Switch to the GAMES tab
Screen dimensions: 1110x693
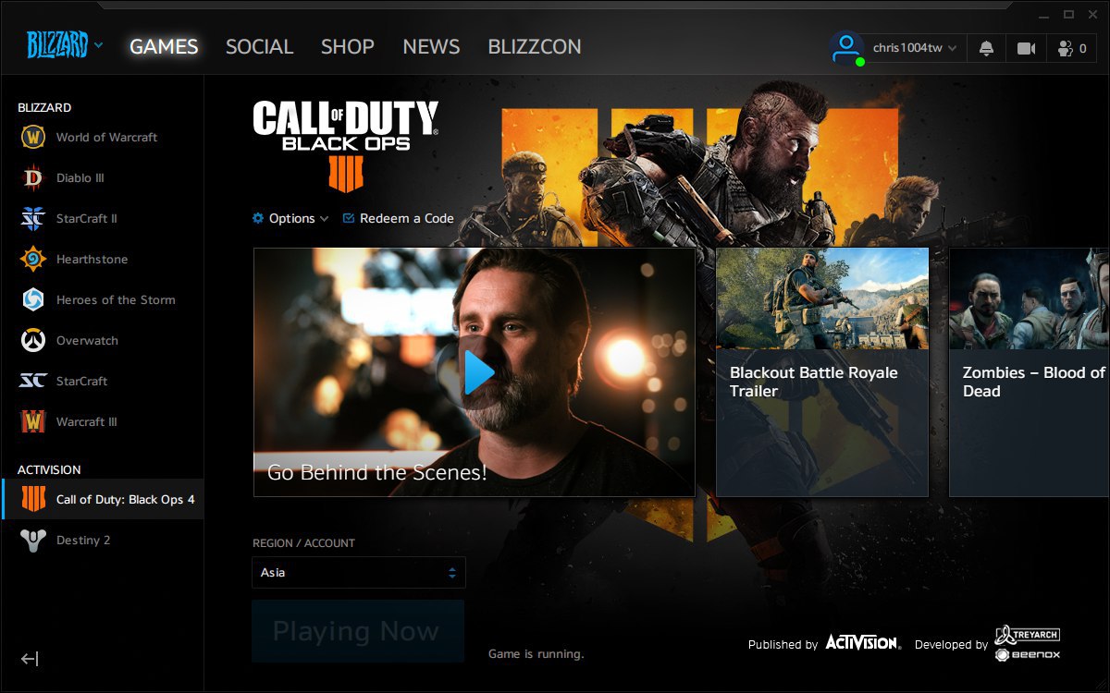(164, 46)
